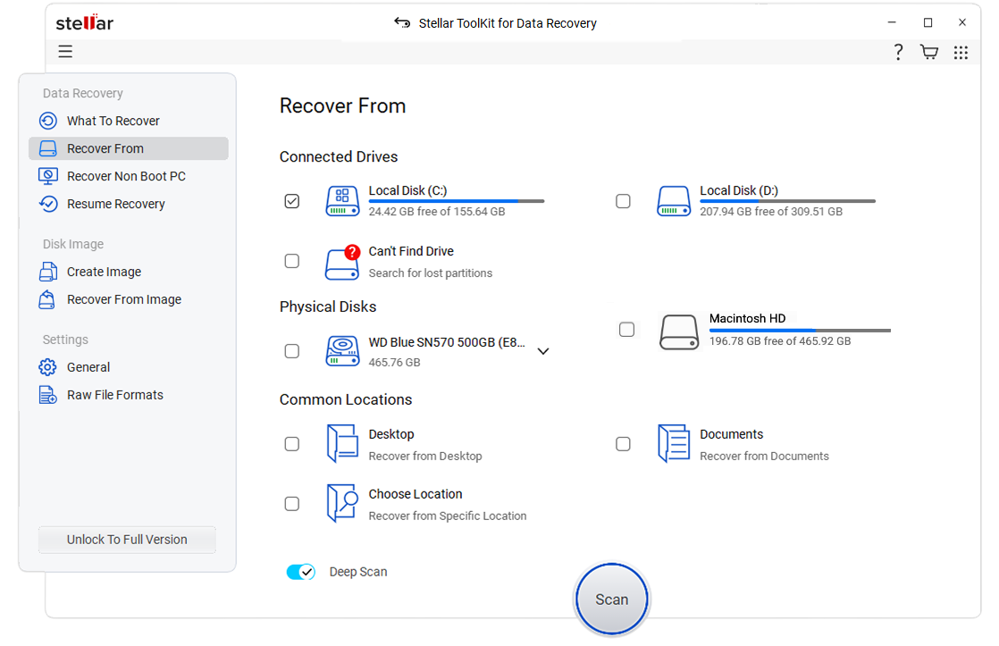Click 'Recover from Documents' text
The height and width of the screenshot is (646, 999).
coord(764,457)
